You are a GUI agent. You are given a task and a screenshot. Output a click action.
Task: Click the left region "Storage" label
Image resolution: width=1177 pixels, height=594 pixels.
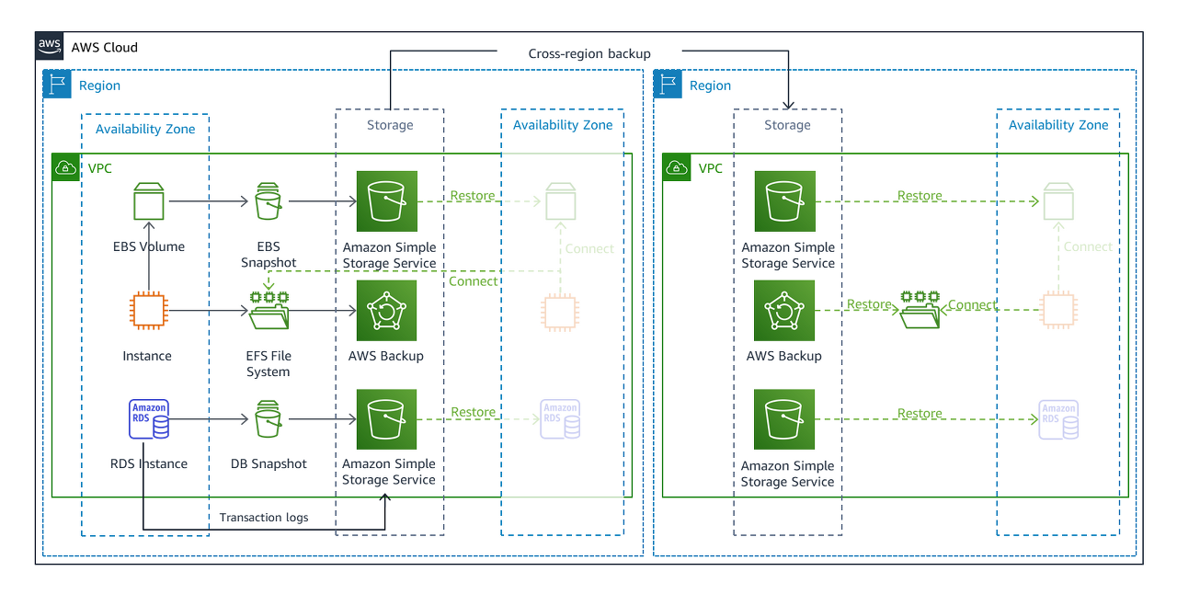(390, 125)
